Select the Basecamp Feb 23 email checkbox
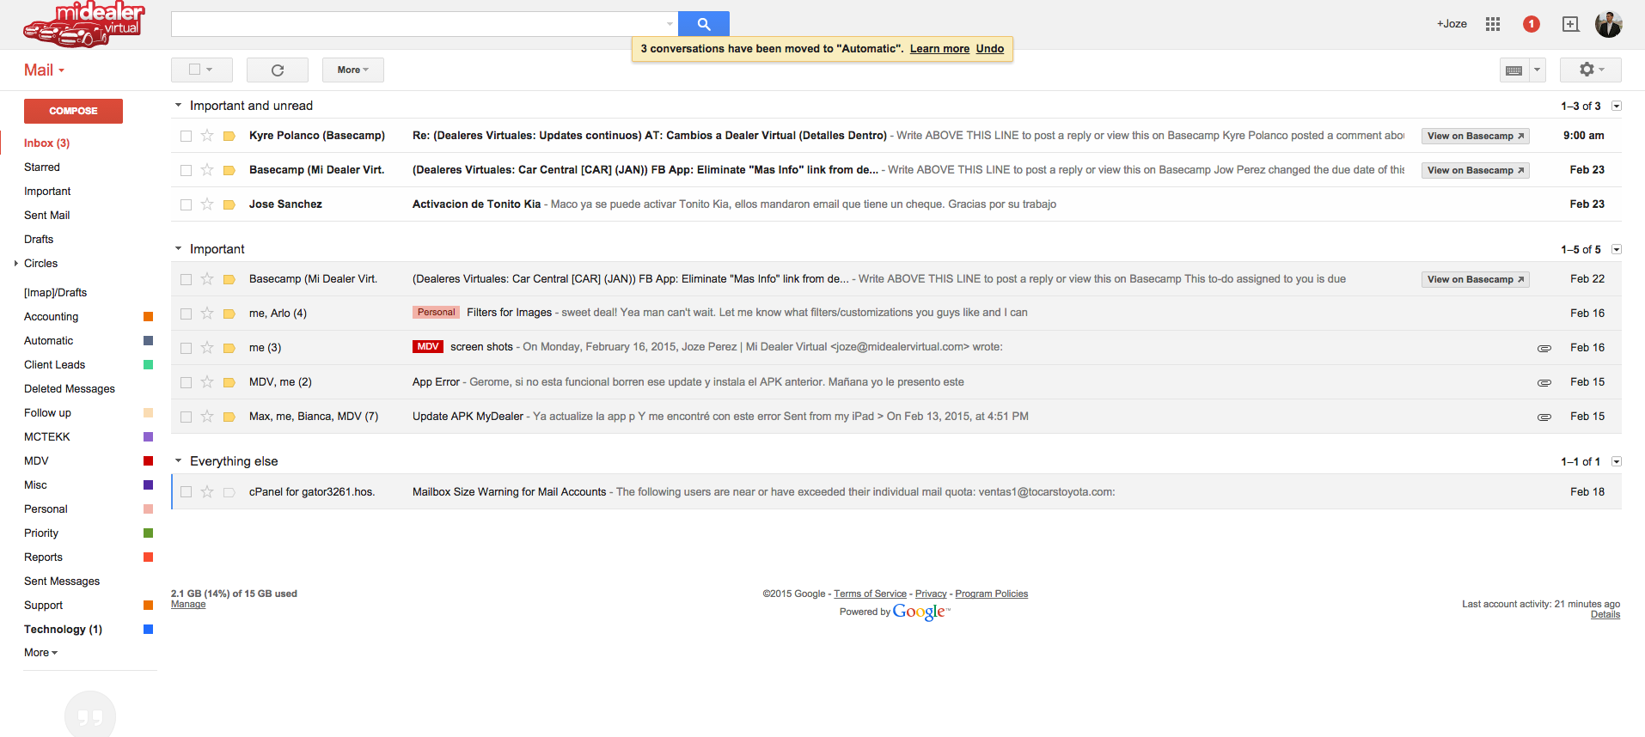 pyautogui.click(x=186, y=170)
